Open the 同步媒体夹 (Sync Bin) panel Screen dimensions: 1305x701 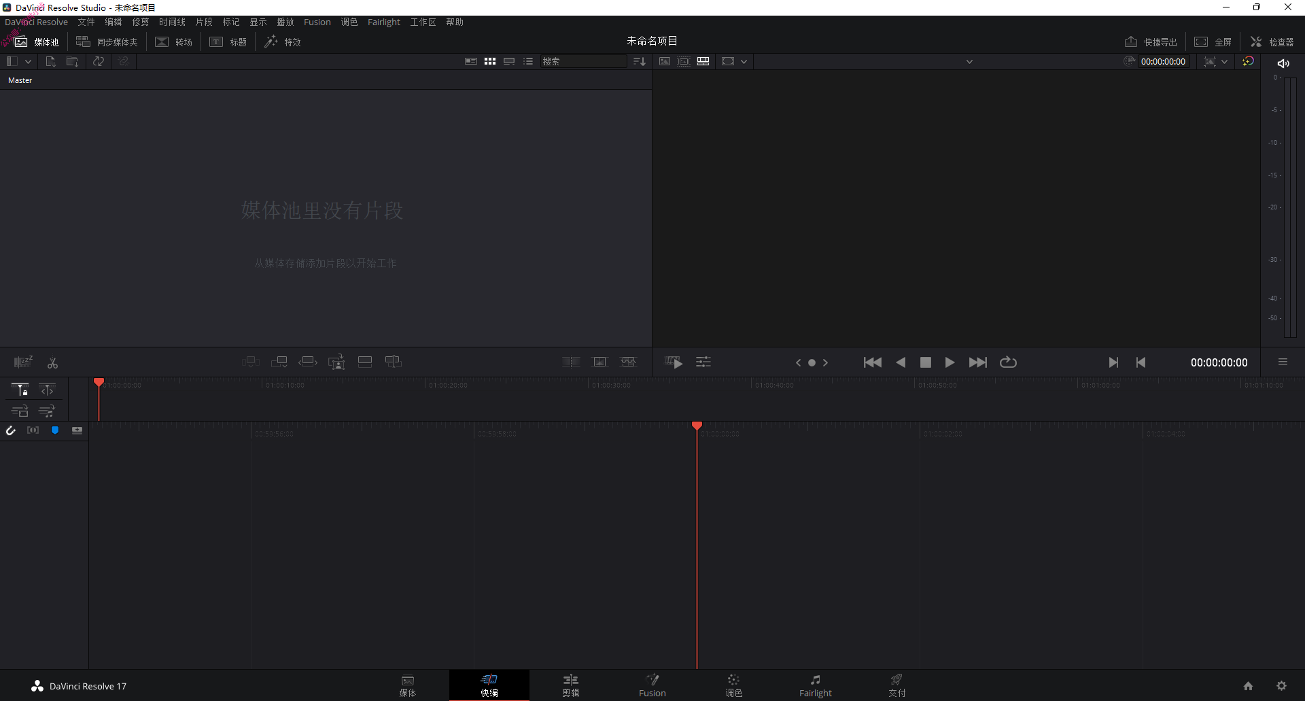click(107, 42)
